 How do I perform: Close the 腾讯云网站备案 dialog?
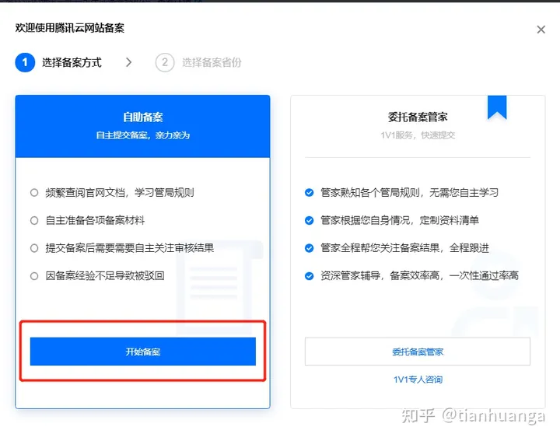pyautogui.click(x=541, y=30)
